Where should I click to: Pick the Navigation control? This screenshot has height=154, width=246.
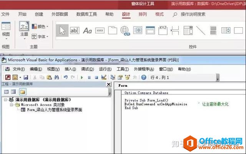150,30
